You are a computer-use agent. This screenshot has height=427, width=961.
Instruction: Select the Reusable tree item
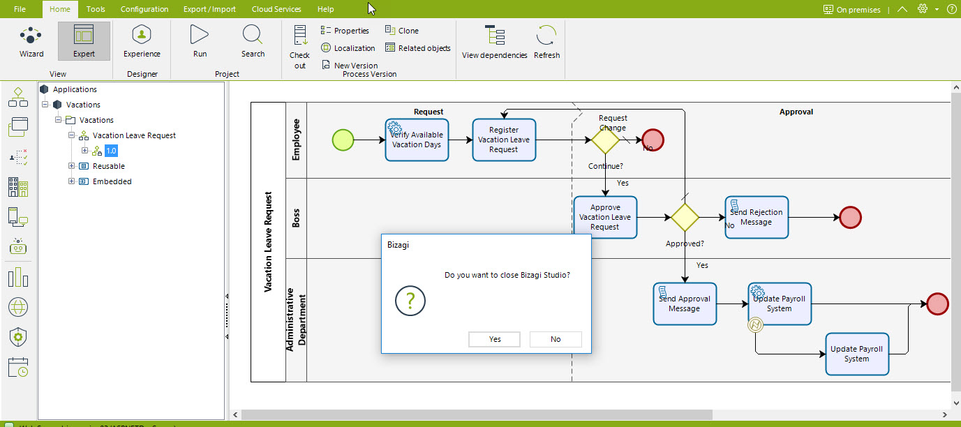[109, 166]
